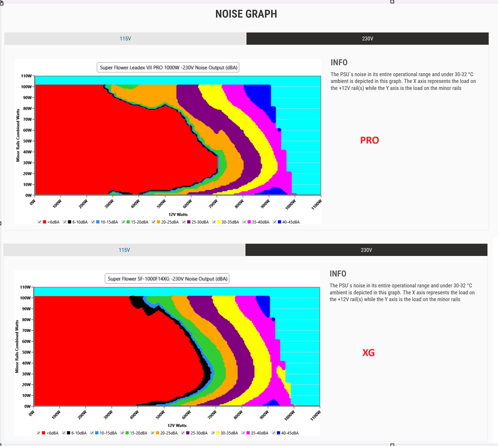Click the 110W y-axis tick on Leadex VII PRO chart
Image resolution: width=498 pixels, height=446 pixels.
(26, 76)
